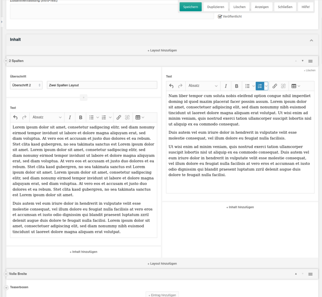The width and height of the screenshot is (322, 297).
Task: Undo in the left text editor
Action: click(x=15, y=117)
